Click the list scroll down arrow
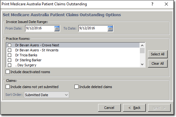The width and height of the screenshot is (176, 117). (142, 64)
